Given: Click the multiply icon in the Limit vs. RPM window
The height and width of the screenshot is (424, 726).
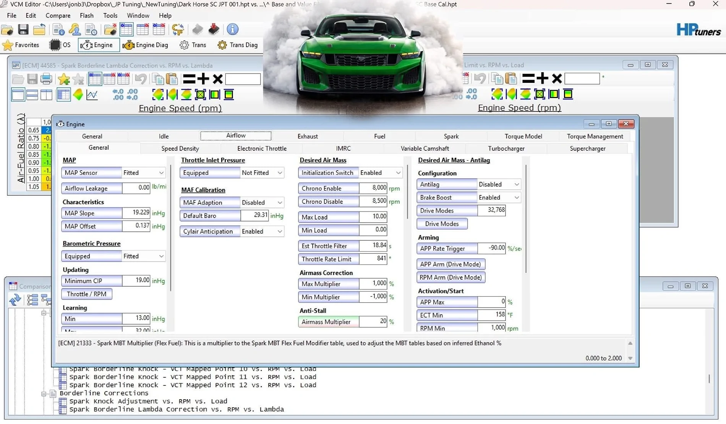Looking at the screenshot, I should point(557,78).
